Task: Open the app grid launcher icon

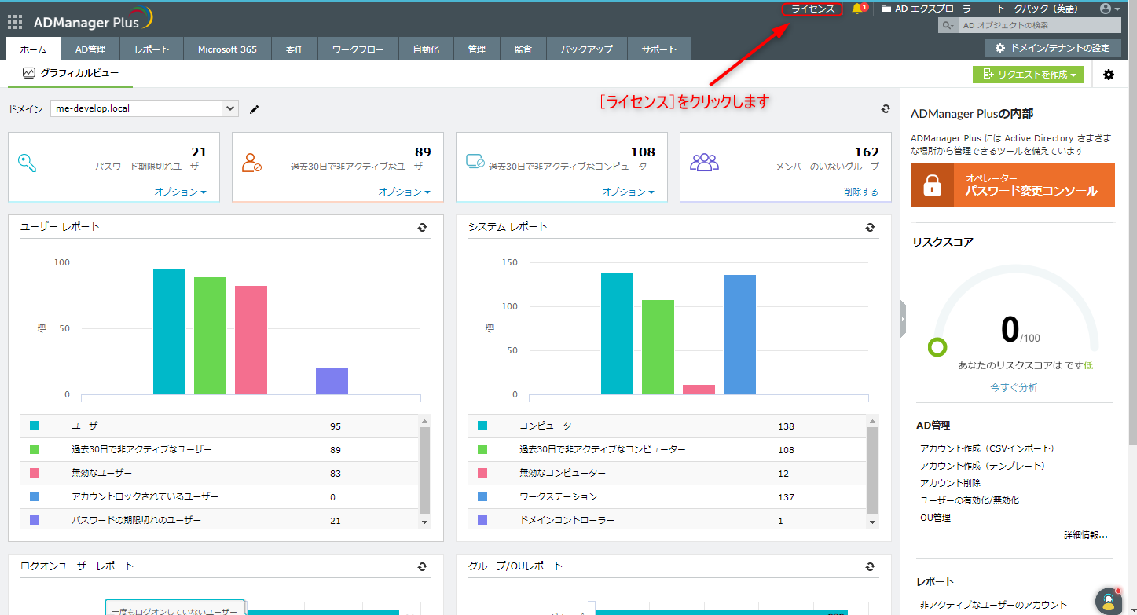Action: click(x=15, y=22)
